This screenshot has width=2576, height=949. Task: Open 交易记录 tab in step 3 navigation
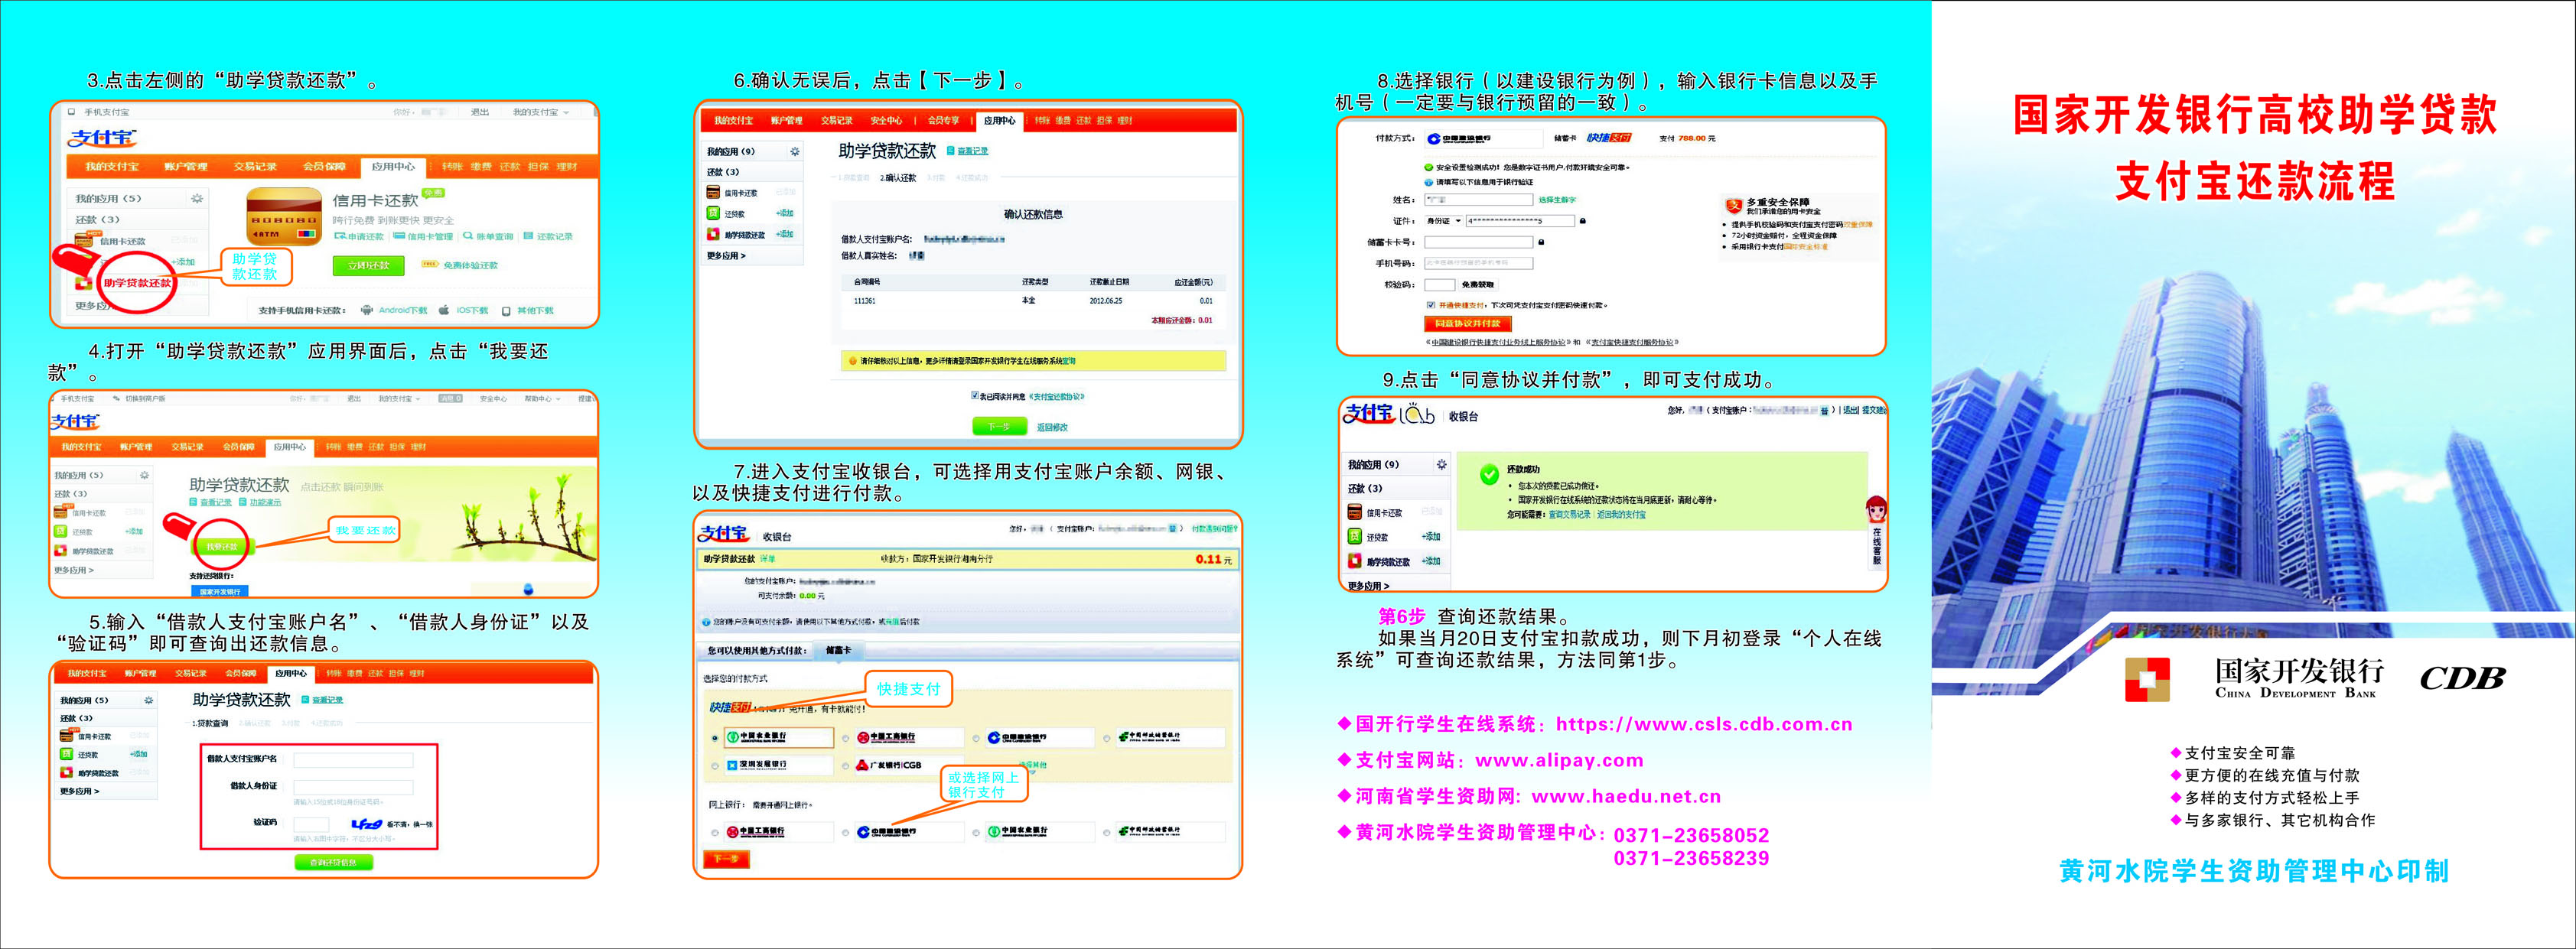click(255, 167)
